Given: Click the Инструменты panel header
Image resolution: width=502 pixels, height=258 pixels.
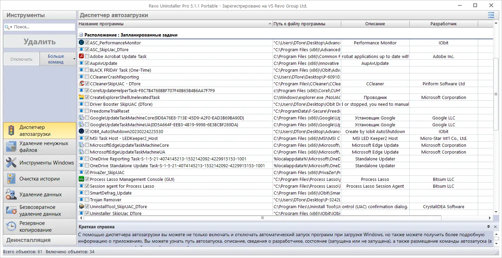Looking at the screenshot, I should (x=40, y=15).
